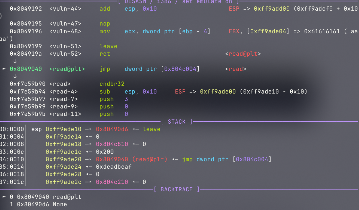This screenshot has height=210, width=359.
Task: Click the arrow after esp 0xff9ade10 in stack
Action: (88, 129)
